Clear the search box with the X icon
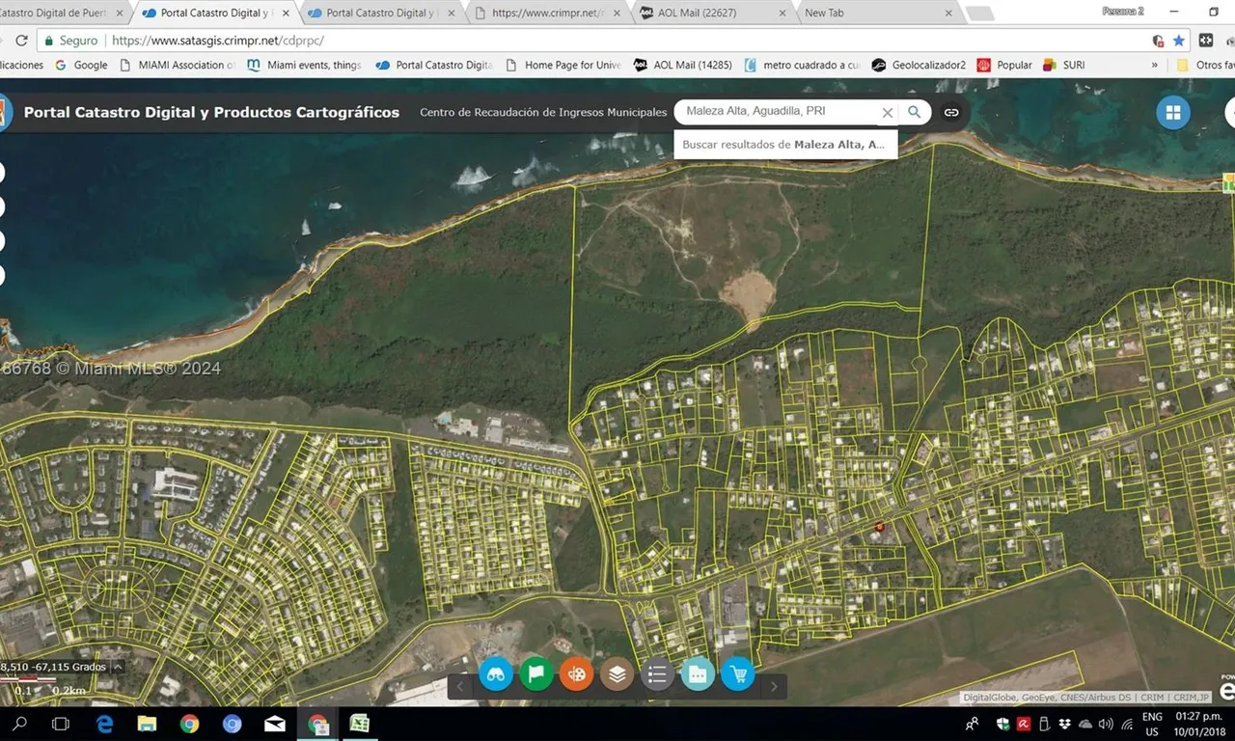 point(888,113)
